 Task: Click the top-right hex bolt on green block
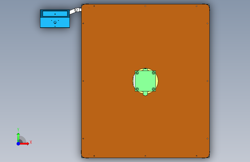153,73
